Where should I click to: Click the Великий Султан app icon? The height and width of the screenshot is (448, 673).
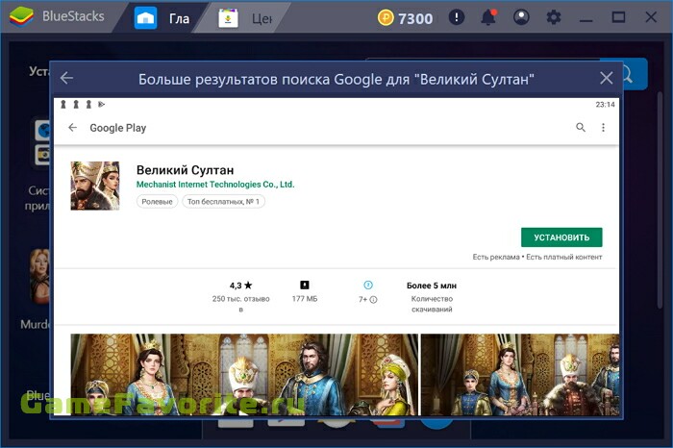point(95,186)
